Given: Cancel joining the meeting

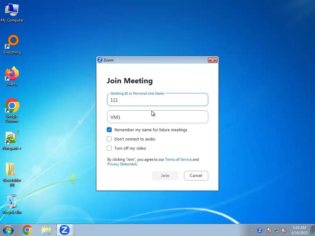Looking at the screenshot, I should 196,175.
